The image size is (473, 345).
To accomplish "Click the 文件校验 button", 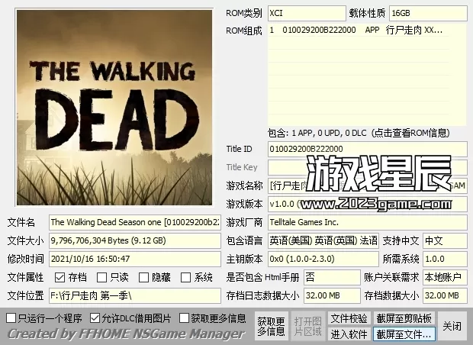I will tap(349, 318).
